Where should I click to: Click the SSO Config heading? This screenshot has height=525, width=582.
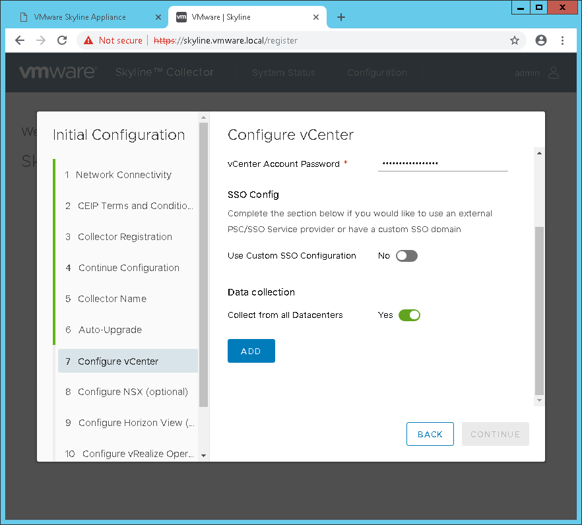pyautogui.click(x=253, y=195)
